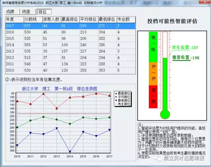Click the red 赌一赌 zone
Screen dimensions: 211x167
(153, 97)
